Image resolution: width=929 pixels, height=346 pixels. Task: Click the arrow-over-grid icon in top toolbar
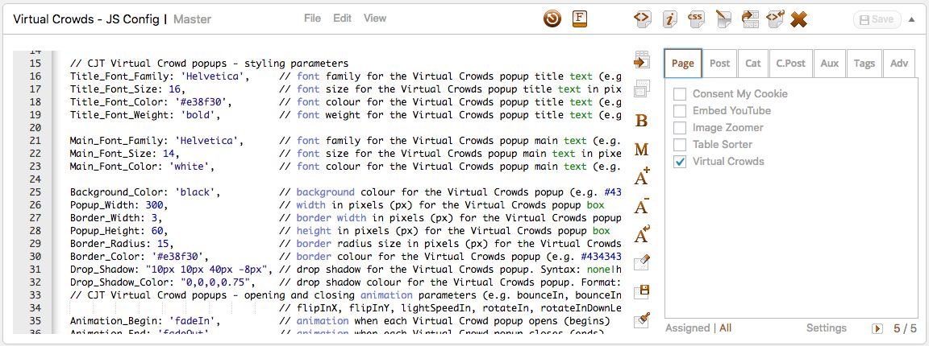tap(750, 19)
